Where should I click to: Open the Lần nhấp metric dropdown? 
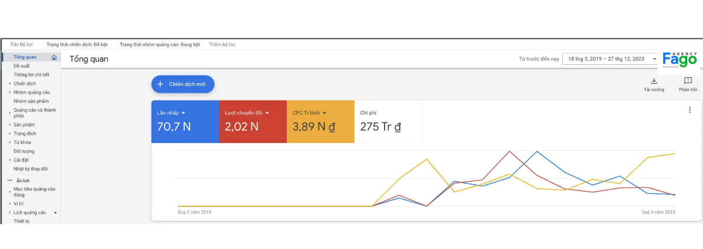tap(183, 113)
